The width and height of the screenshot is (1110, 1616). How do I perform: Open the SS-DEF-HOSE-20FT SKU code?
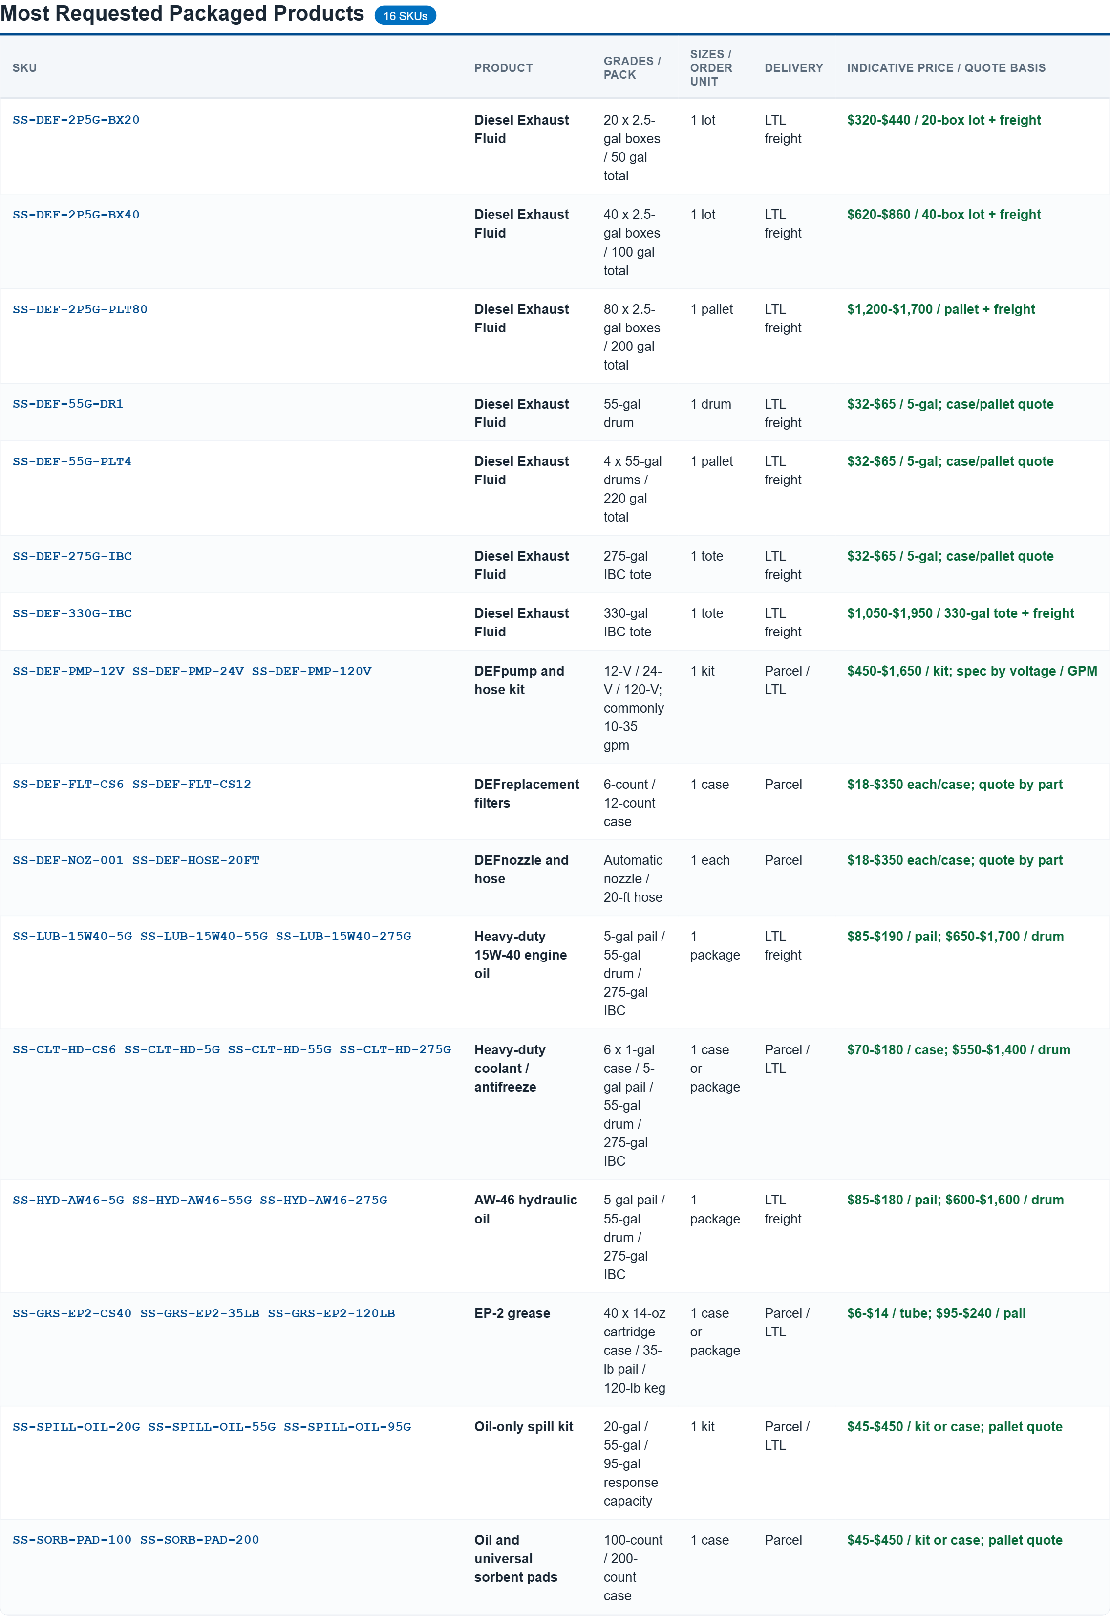click(195, 860)
